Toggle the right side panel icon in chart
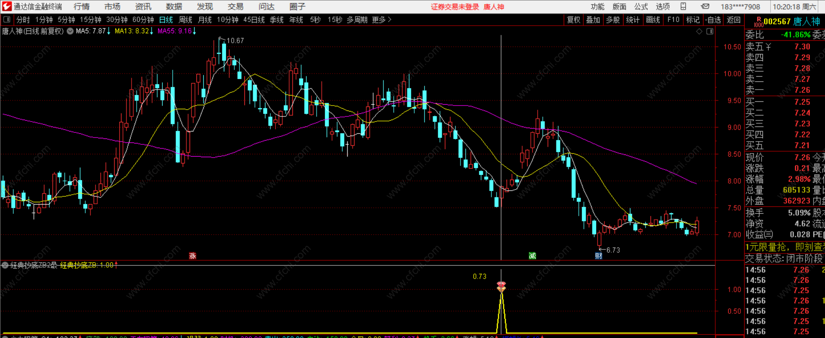The width and height of the screenshot is (825, 338). (710, 31)
